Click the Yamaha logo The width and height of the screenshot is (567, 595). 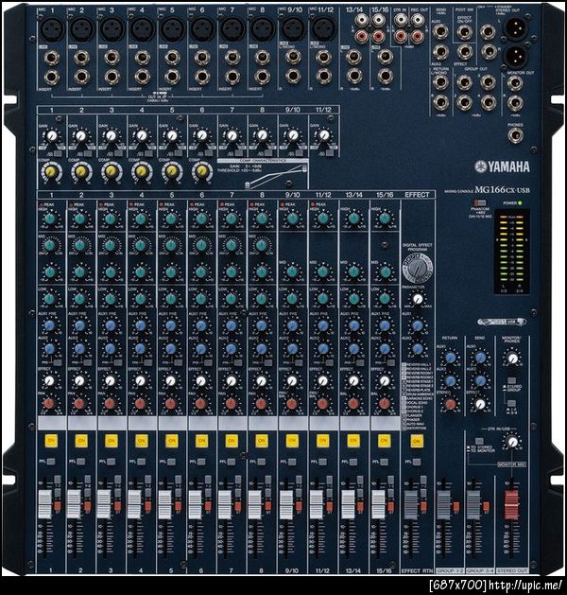(x=502, y=166)
